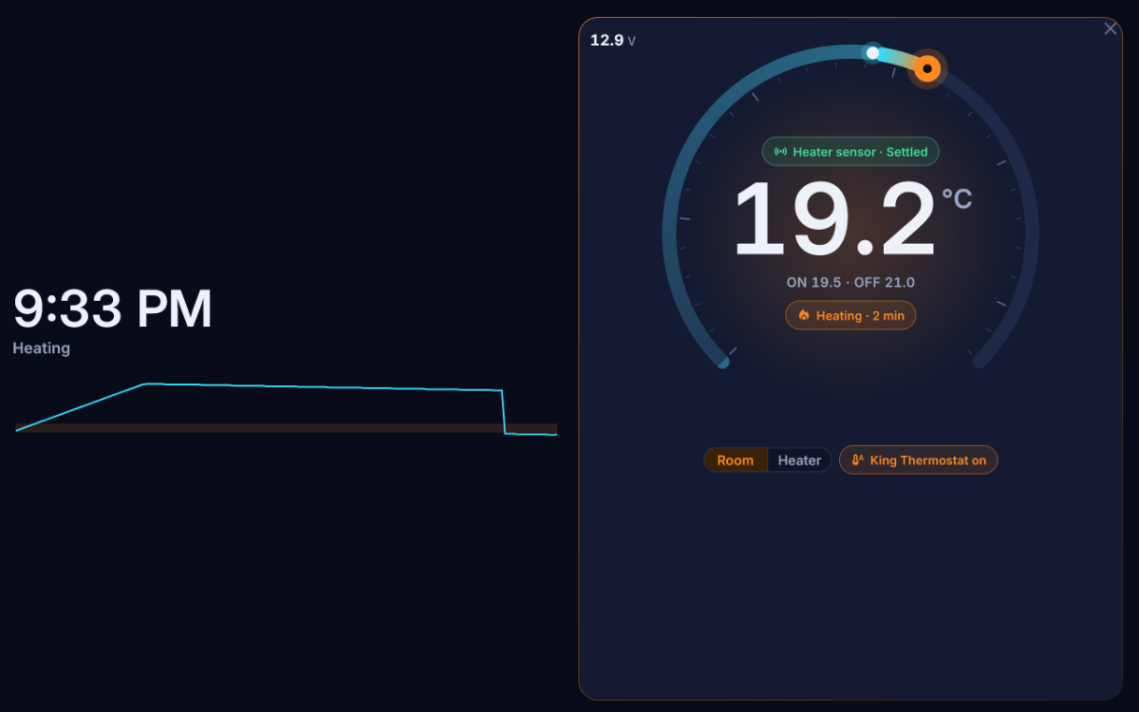Click the white current-temperature knob on the dial
Screen dimensions: 1139x712
[872, 53]
